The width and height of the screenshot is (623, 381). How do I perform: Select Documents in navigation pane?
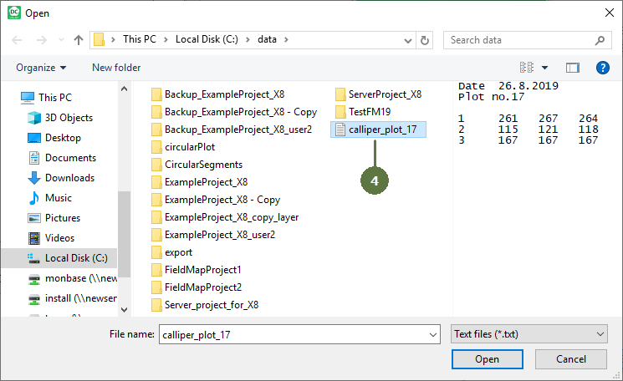[x=62, y=158]
